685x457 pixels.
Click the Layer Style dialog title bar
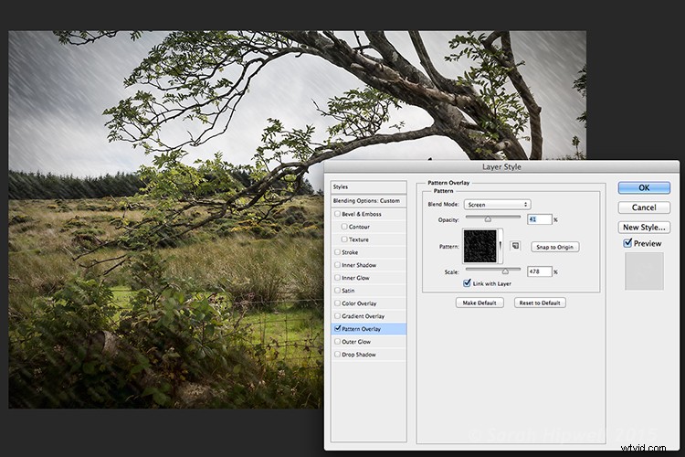(x=501, y=166)
